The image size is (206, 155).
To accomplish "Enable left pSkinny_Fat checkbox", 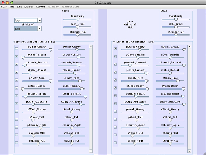I will [x=17, y=143].
